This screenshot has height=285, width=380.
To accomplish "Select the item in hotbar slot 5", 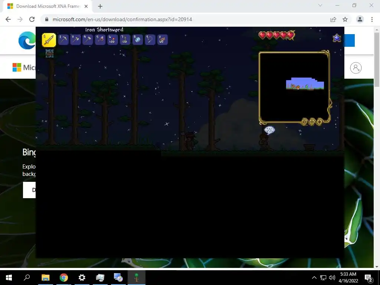I will tap(100, 39).
